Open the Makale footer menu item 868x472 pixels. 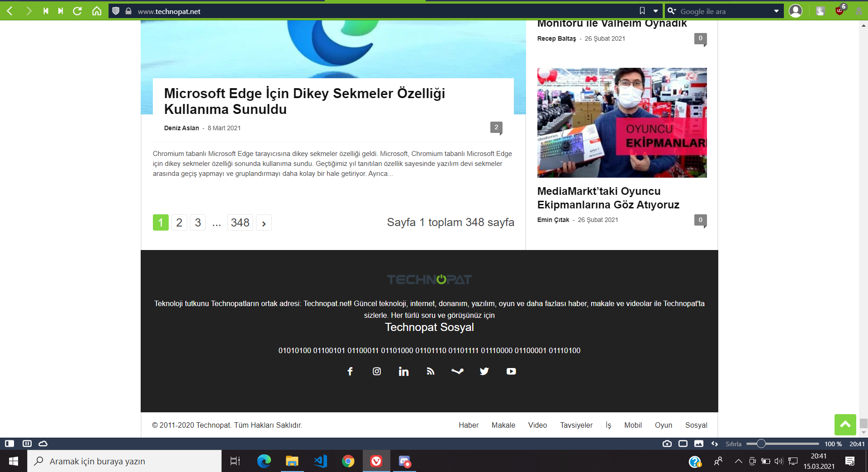point(503,425)
